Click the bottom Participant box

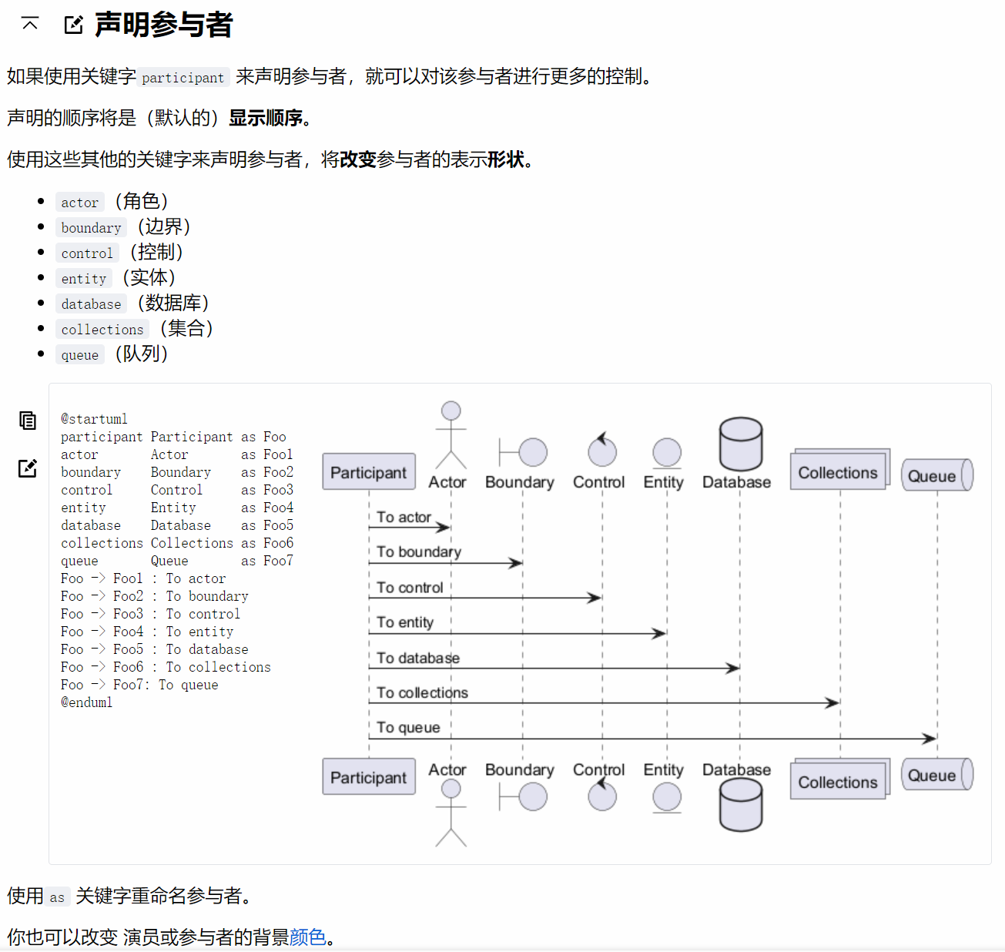(369, 777)
